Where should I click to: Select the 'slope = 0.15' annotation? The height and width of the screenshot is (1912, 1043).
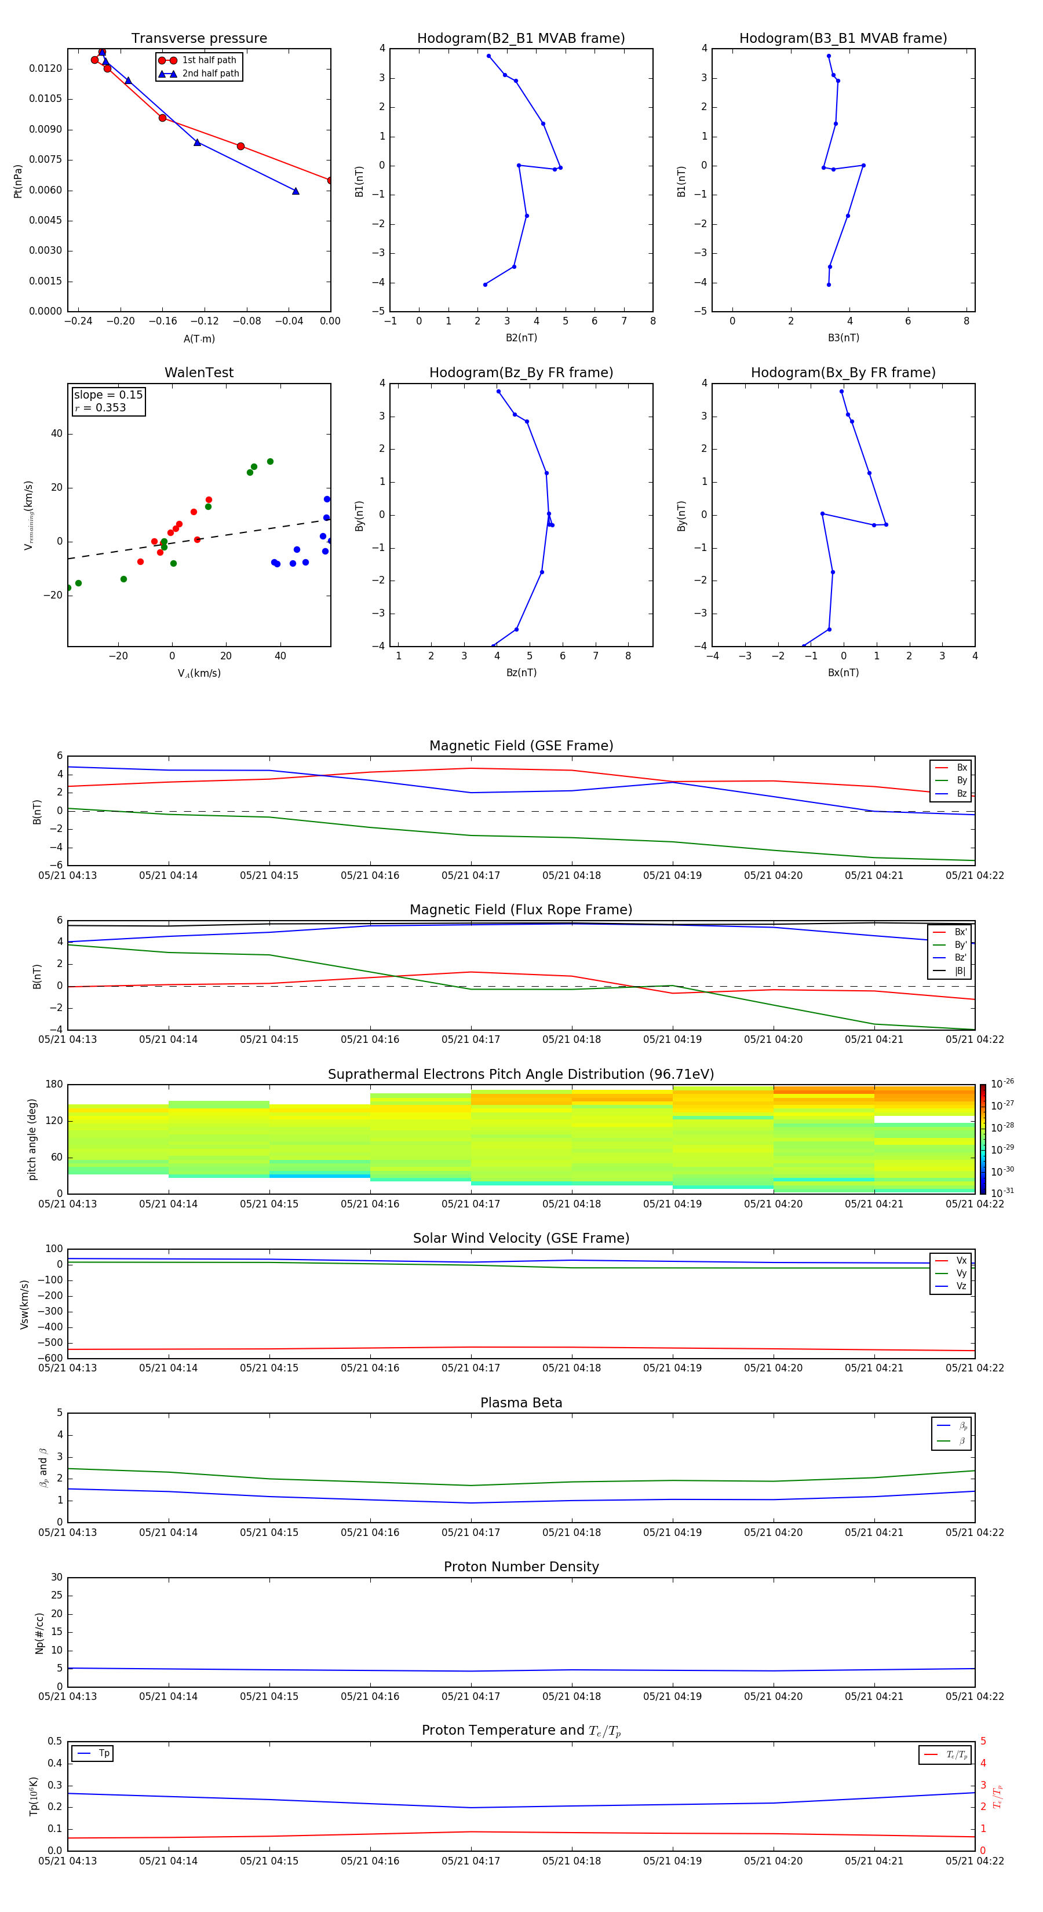(x=108, y=395)
